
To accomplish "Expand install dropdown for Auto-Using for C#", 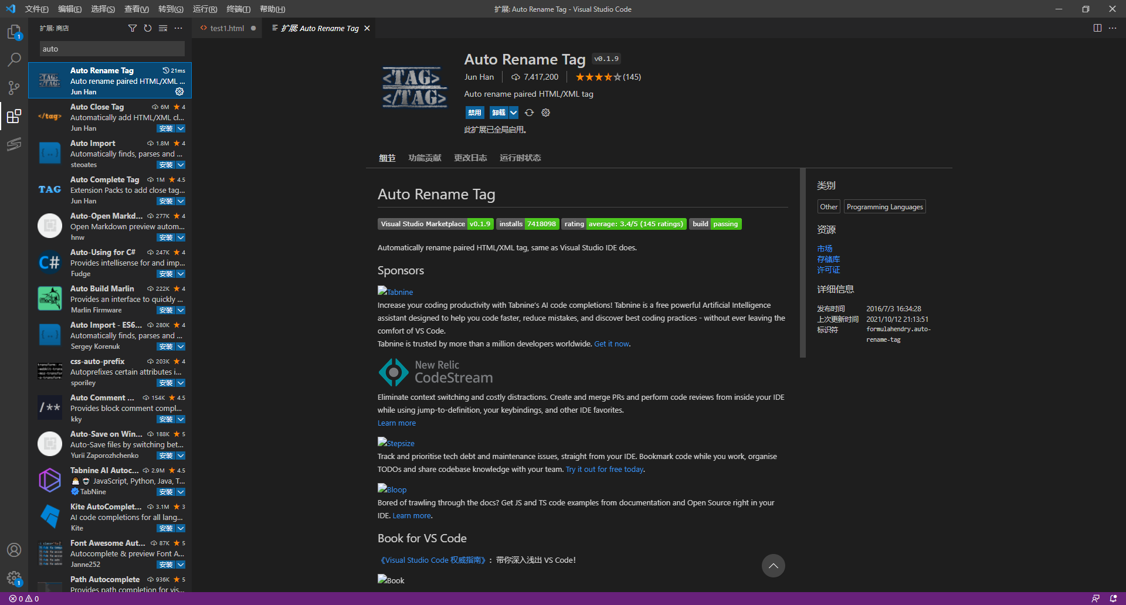I will 181,274.
